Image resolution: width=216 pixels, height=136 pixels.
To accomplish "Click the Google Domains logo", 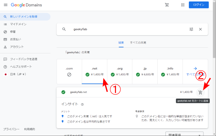I will point(26,5).
